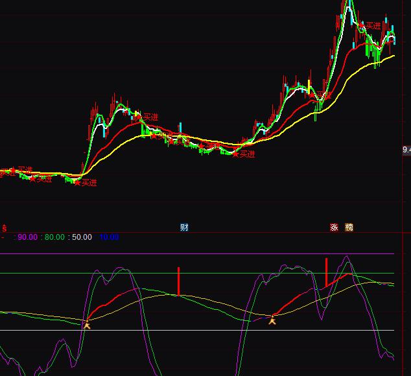Select the purple 90.00 indicator value

point(27,237)
